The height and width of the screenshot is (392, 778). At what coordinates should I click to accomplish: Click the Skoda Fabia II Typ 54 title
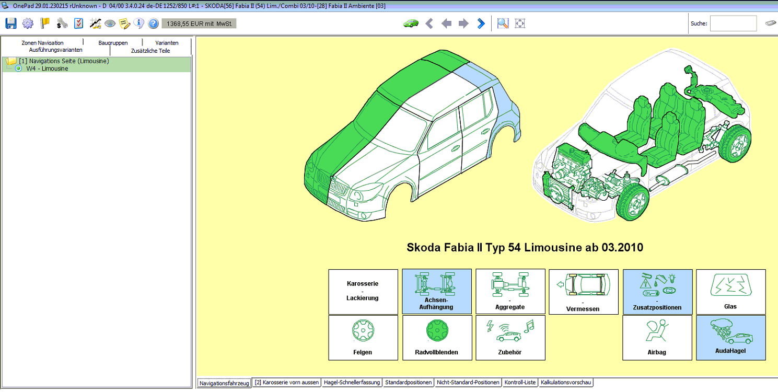coord(525,247)
